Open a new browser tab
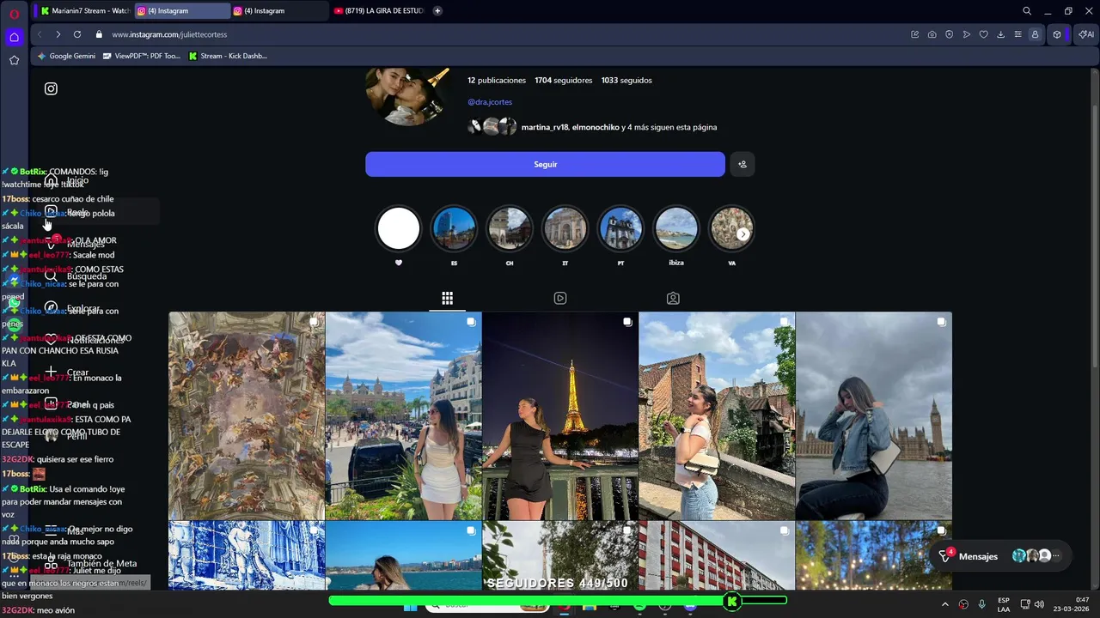 (x=437, y=11)
